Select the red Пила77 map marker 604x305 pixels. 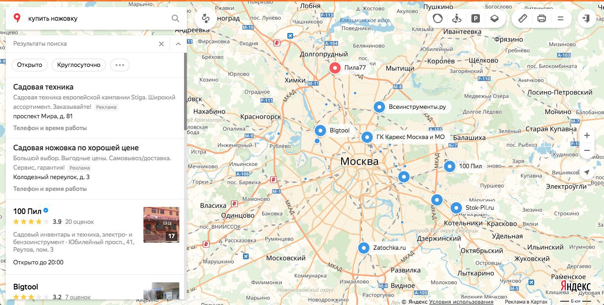(x=335, y=68)
